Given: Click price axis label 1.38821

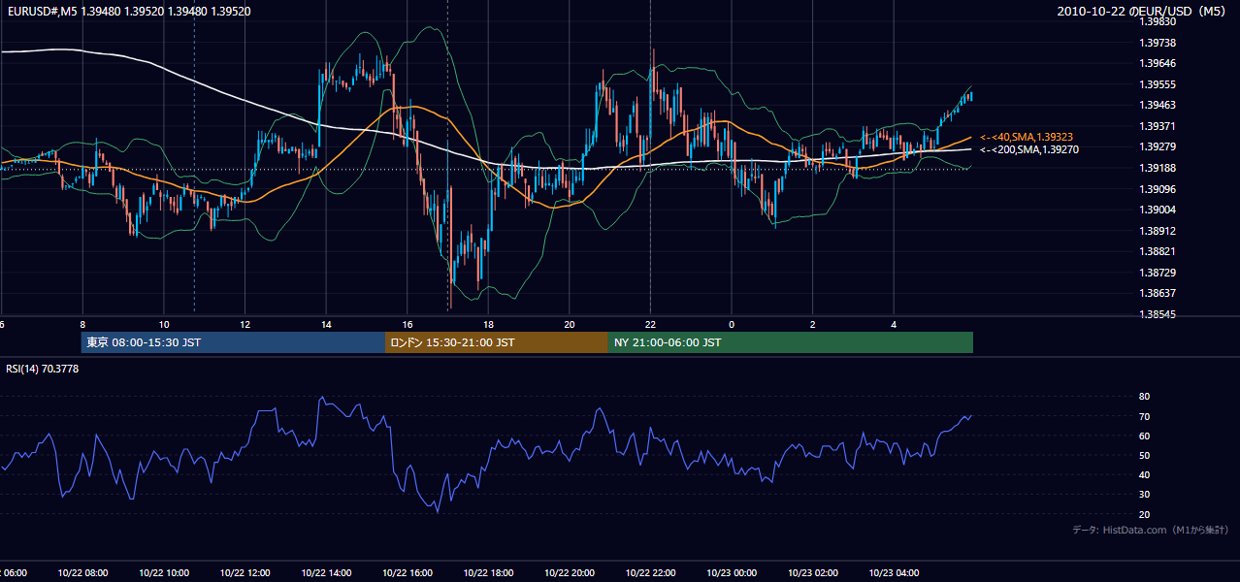Looking at the screenshot, I should click(1157, 251).
